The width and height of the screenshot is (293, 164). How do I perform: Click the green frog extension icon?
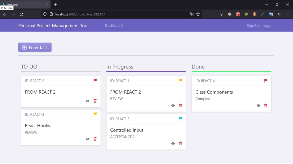click(246, 14)
